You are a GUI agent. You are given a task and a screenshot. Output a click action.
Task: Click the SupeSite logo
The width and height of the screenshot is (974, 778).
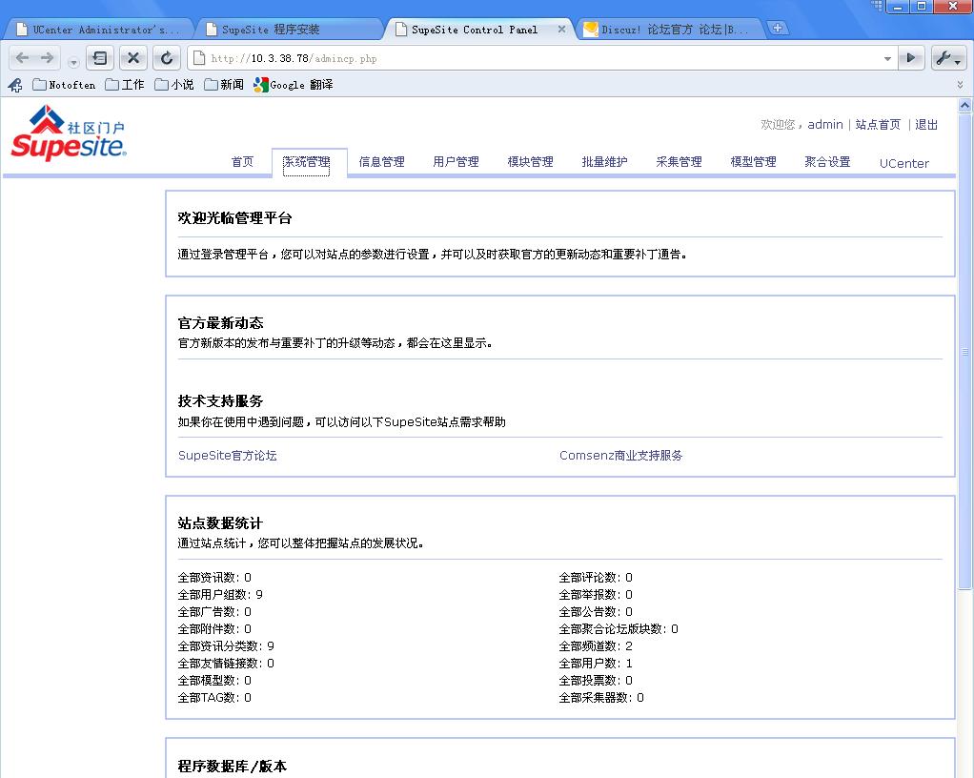(x=69, y=134)
